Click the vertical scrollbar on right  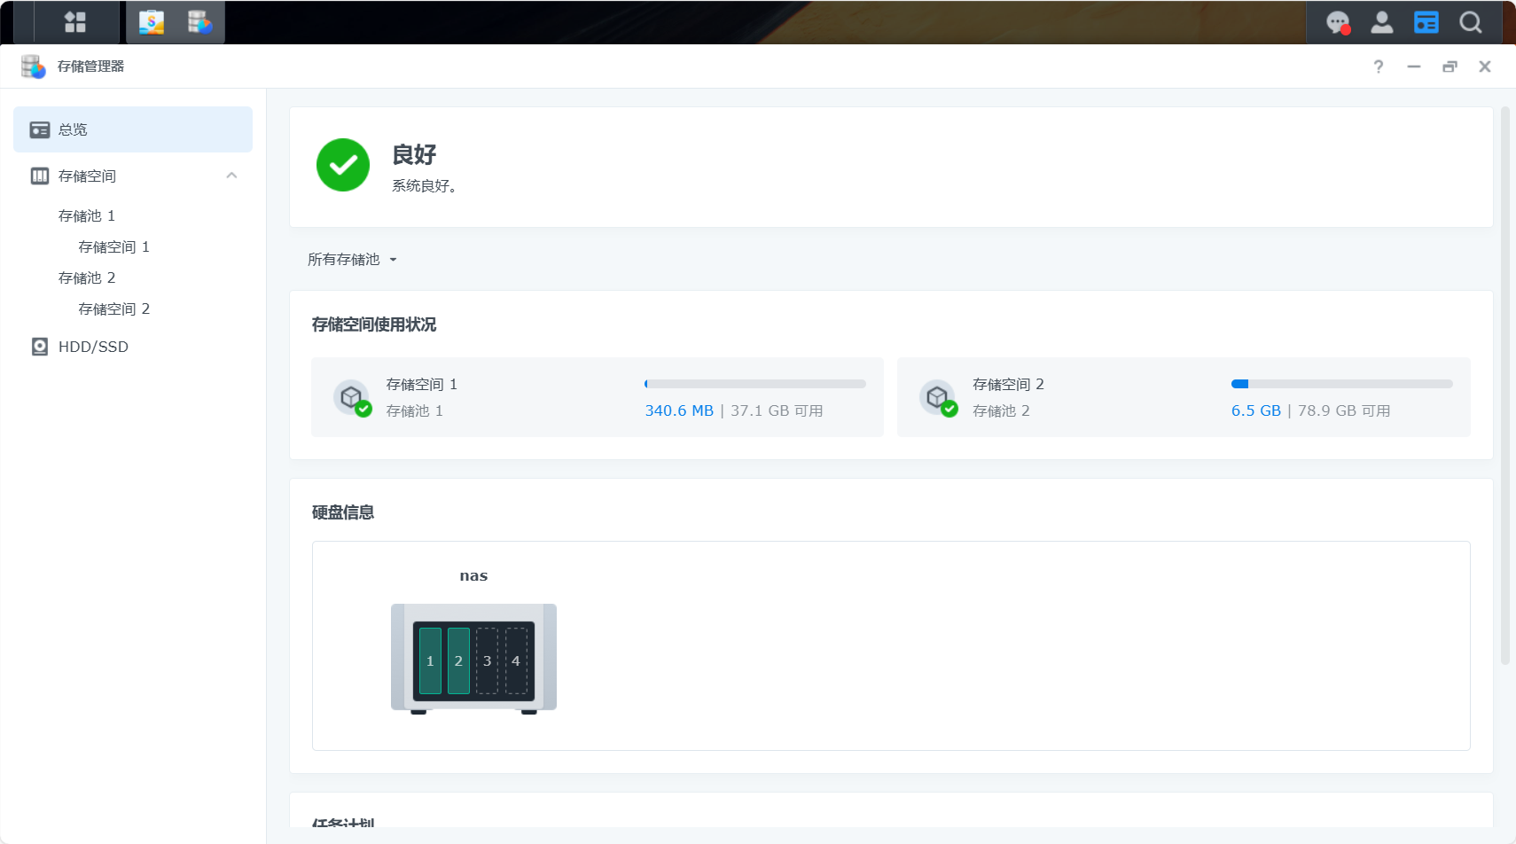[x=1504, y=386]
